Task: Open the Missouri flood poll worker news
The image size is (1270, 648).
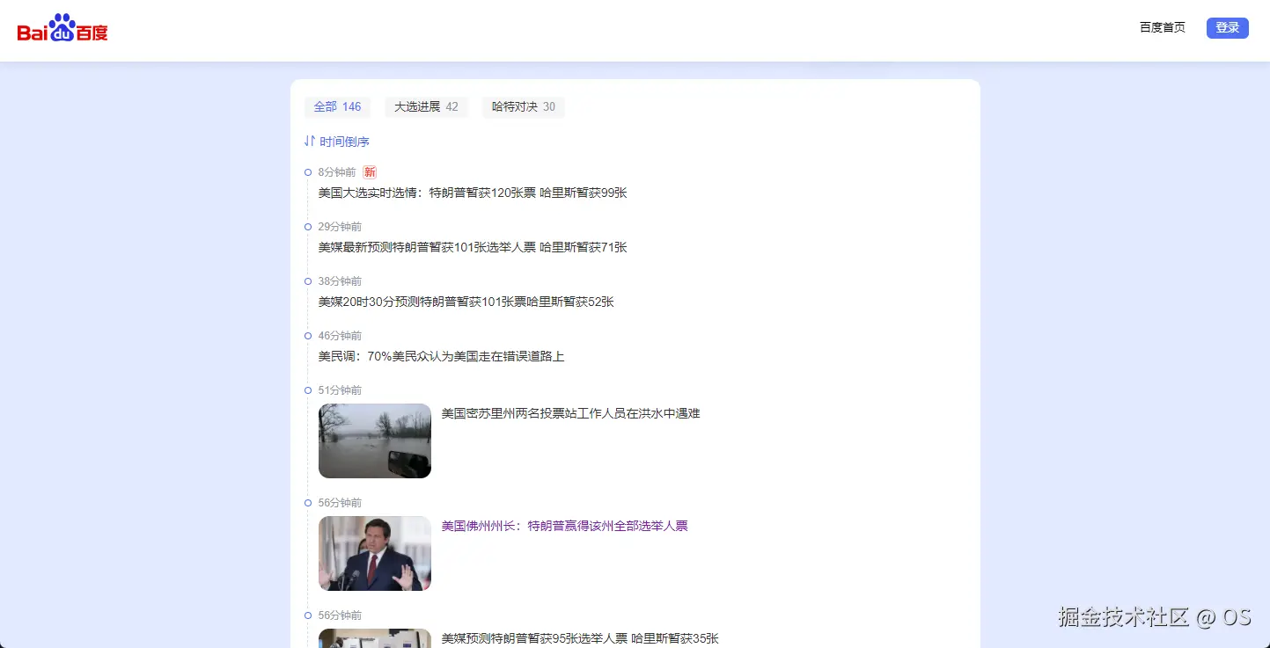Action: (x=570, y=413)
